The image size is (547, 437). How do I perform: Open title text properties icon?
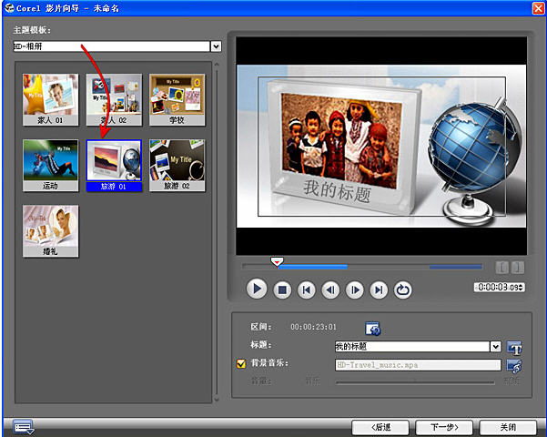pyautogui.click(x=514, y=347)
